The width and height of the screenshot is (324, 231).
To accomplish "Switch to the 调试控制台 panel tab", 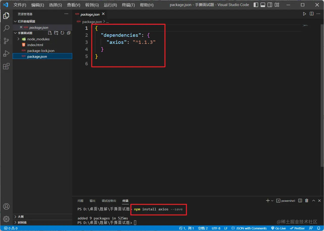I will tap(109, 201).
